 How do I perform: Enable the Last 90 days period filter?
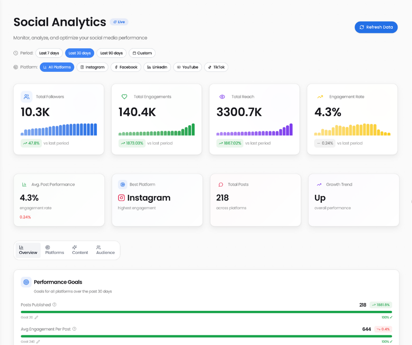[111, 53]
